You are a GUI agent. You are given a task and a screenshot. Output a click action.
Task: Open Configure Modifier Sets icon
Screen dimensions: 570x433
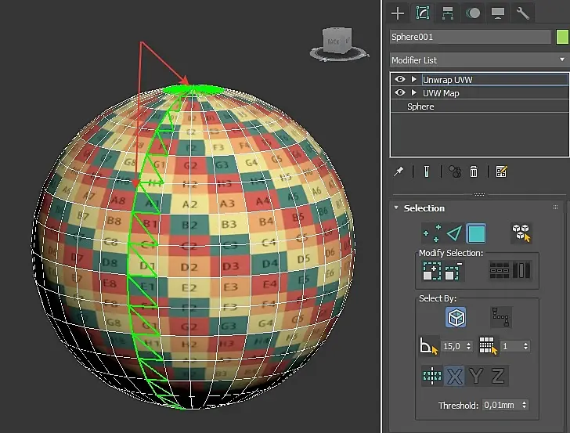502,171
